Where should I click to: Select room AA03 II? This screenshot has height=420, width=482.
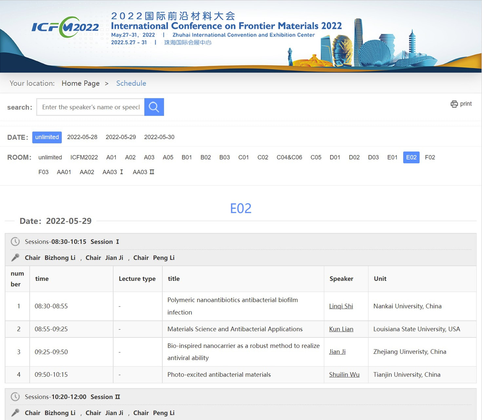coord(143,172)
